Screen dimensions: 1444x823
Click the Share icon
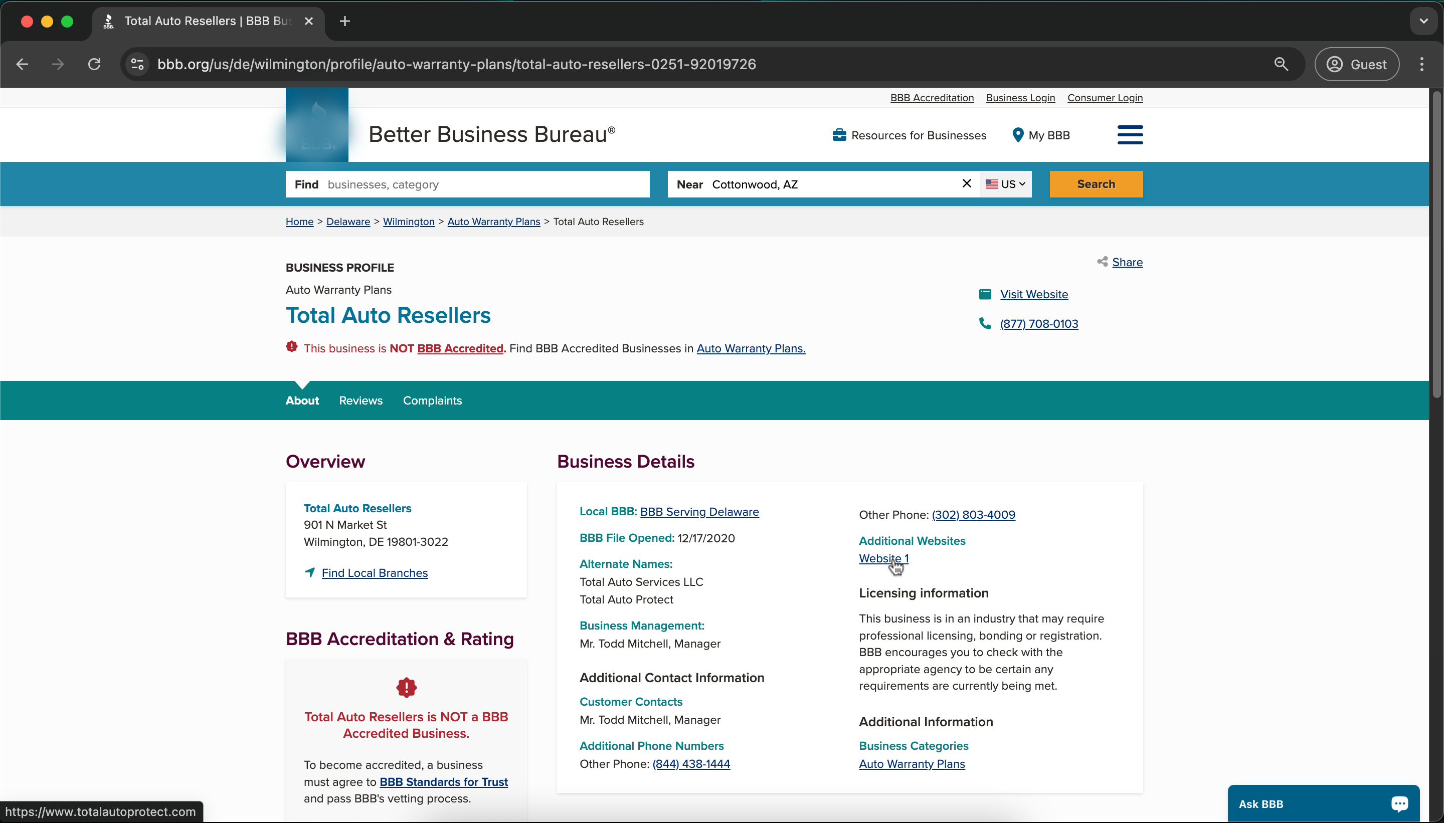point(1102,262)
